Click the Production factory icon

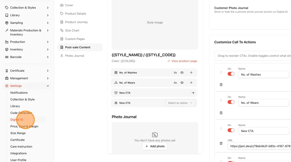(x=7, y=42)
